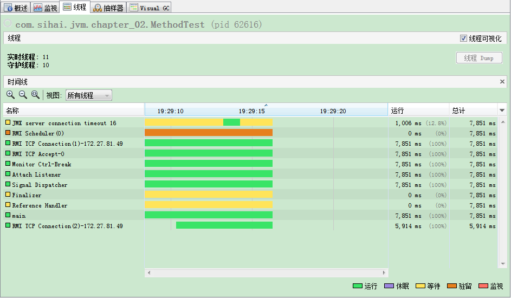511x298 pixels.
Task: Click the fit-to-window zoom icon
Action: [35, 95]
